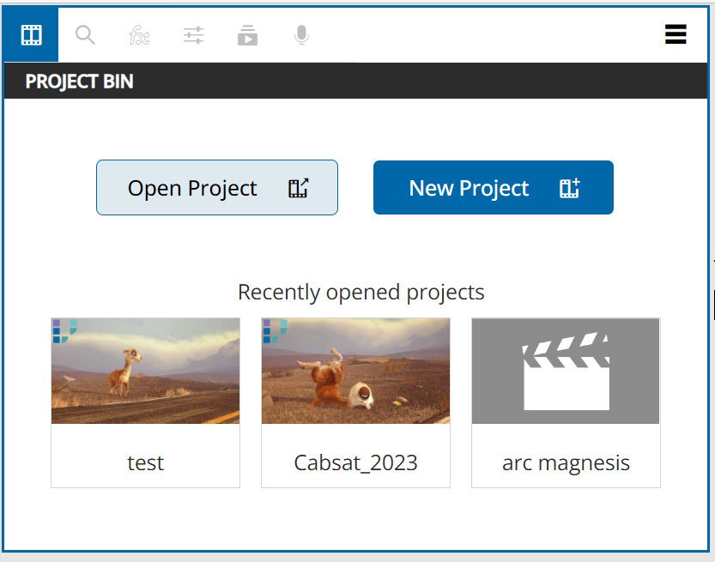Open the Search panel magnifier icon
715x562 pixels.
click(85, 35)
